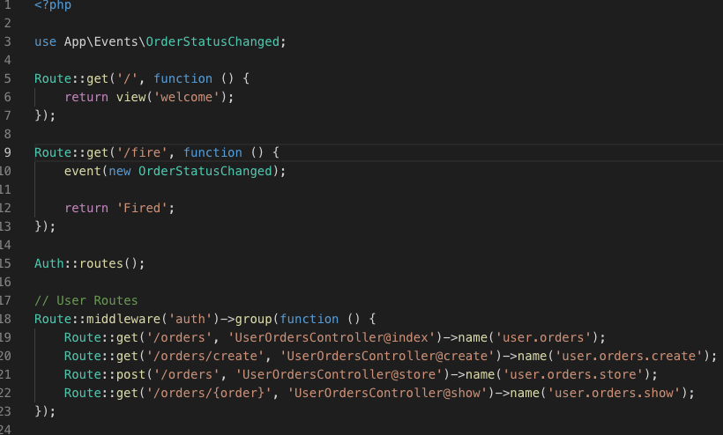Viewport: 723px width, 435px height.
Task: Click the 'function' keyword on line 5
Action: click(183, 78)
